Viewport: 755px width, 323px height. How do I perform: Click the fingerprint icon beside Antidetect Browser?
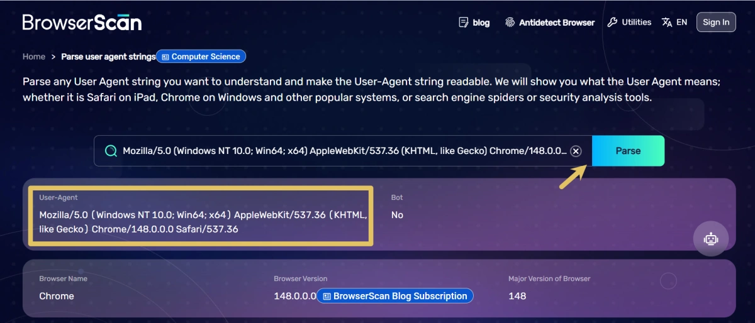(510, 22)
